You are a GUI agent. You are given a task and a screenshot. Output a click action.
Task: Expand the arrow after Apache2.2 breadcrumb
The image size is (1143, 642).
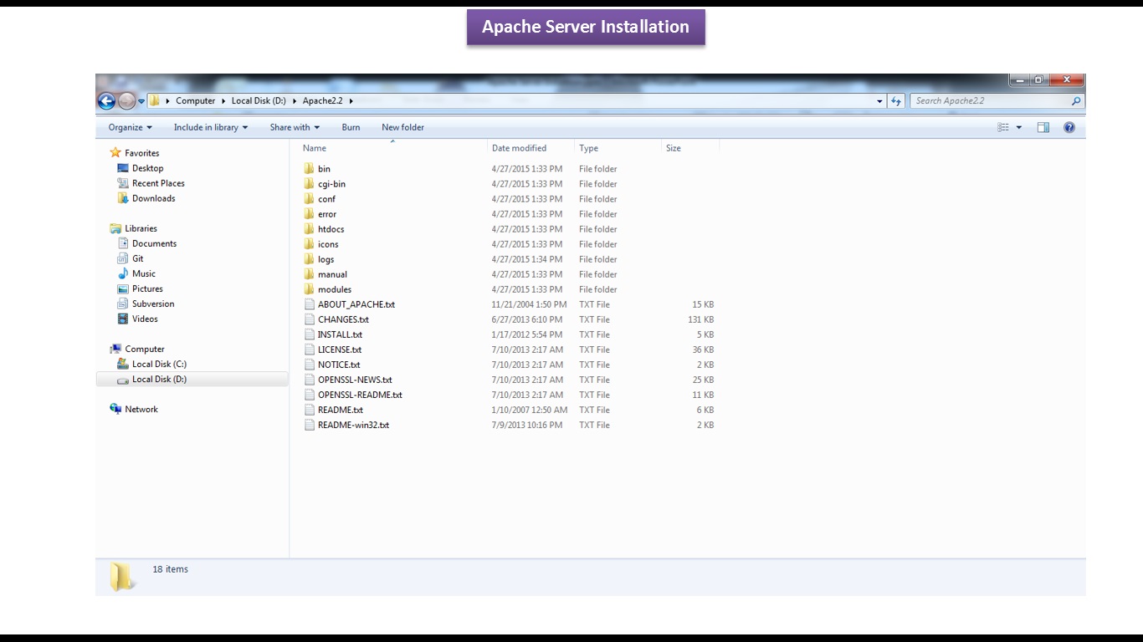(351, 101)
